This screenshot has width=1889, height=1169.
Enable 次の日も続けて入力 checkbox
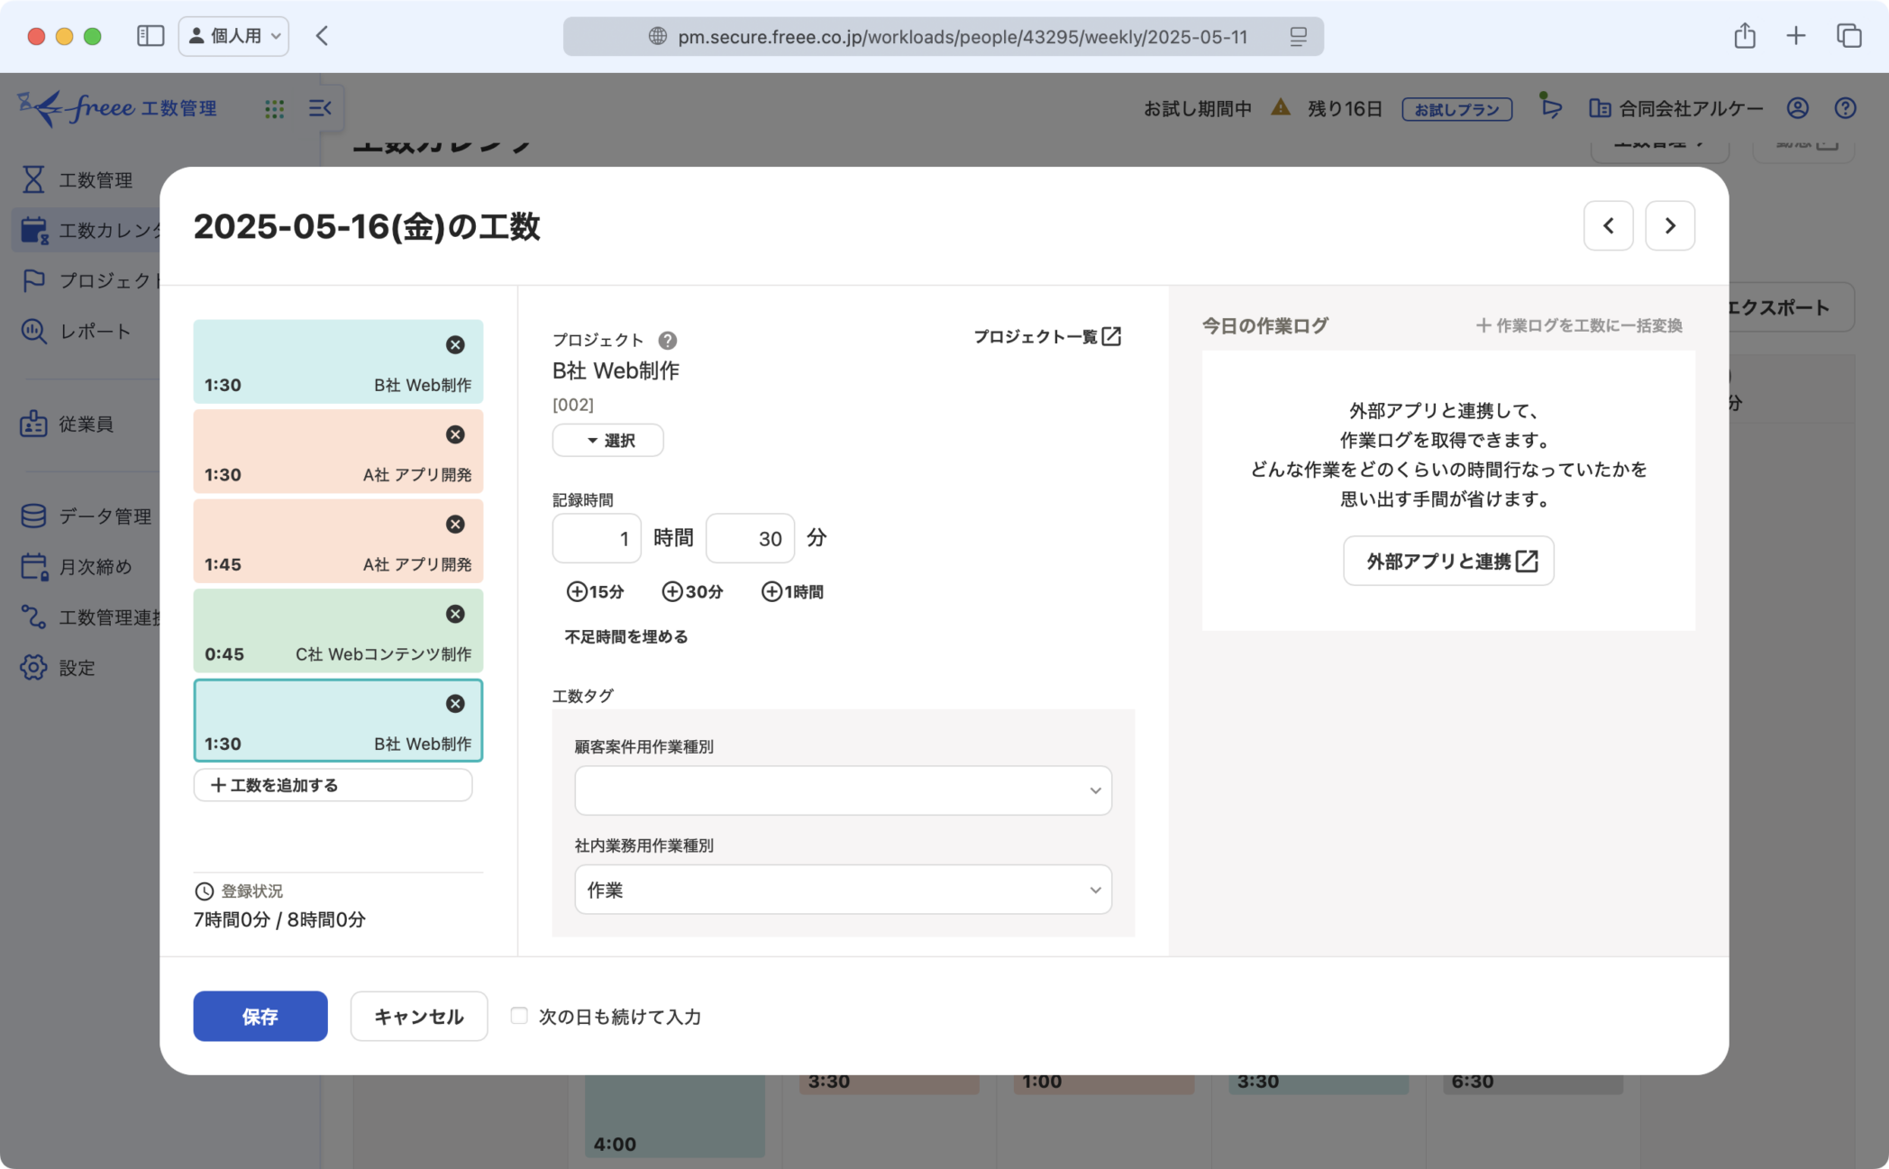(518, 1015)
